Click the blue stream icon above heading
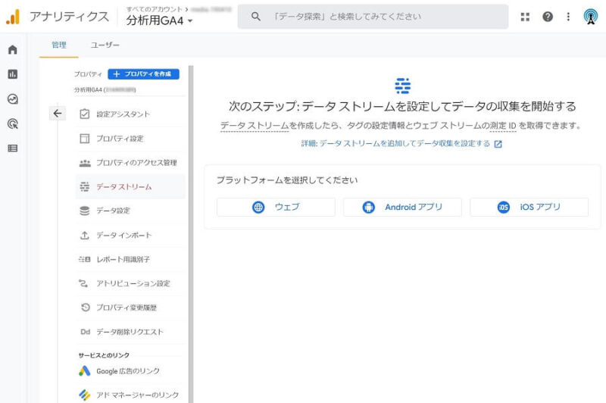 (x=402, y=86)
